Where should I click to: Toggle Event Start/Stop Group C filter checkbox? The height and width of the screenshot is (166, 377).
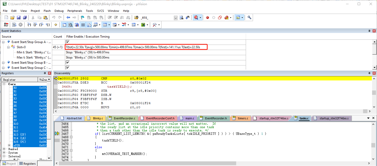(68, 68)
